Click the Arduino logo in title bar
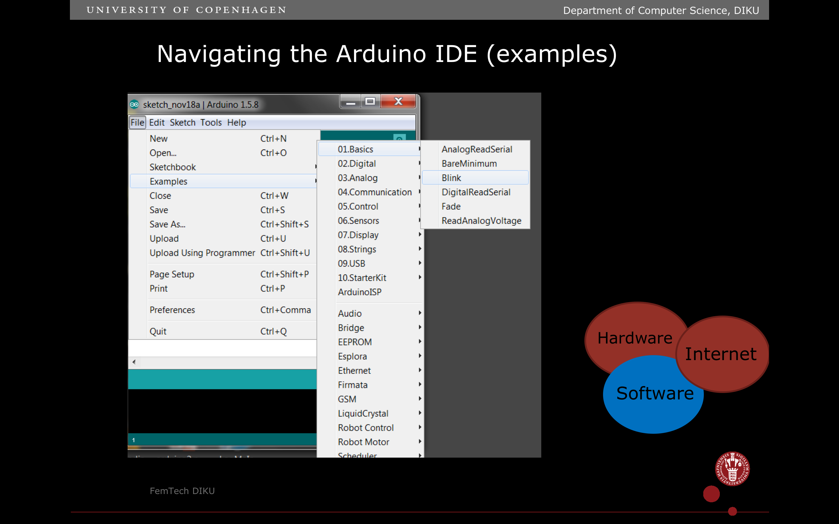 coord(134,104)
